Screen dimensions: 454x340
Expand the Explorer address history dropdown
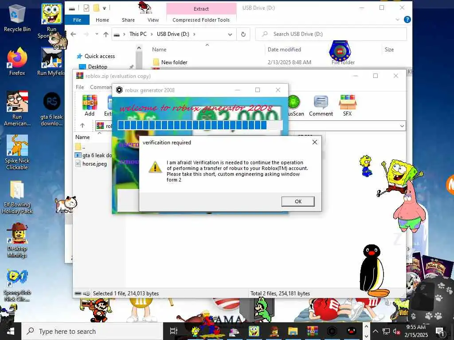tap(230, 34)
